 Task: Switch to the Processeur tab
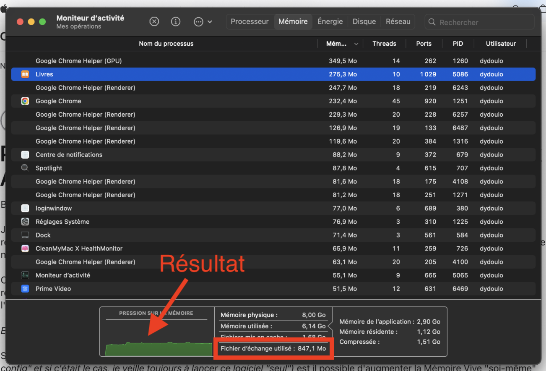tap(250, 22)
